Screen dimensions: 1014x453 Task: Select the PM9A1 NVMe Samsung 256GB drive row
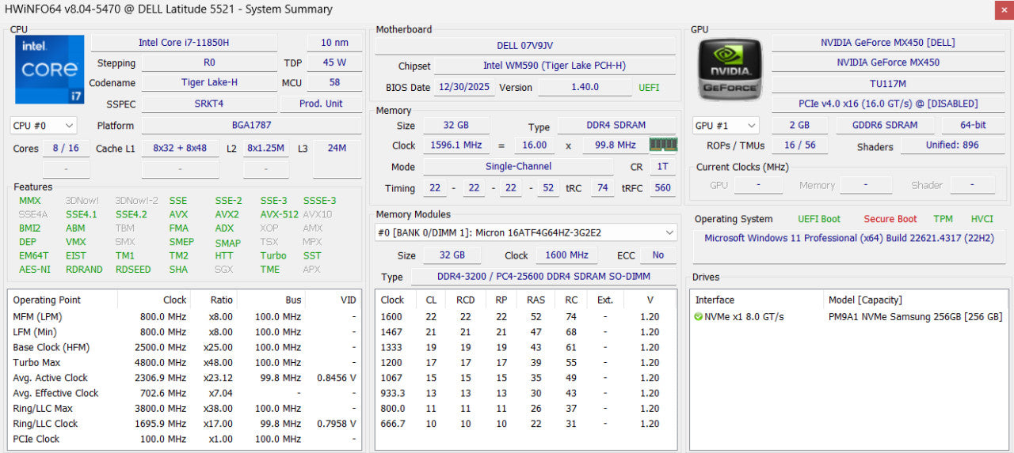point(848,317)
